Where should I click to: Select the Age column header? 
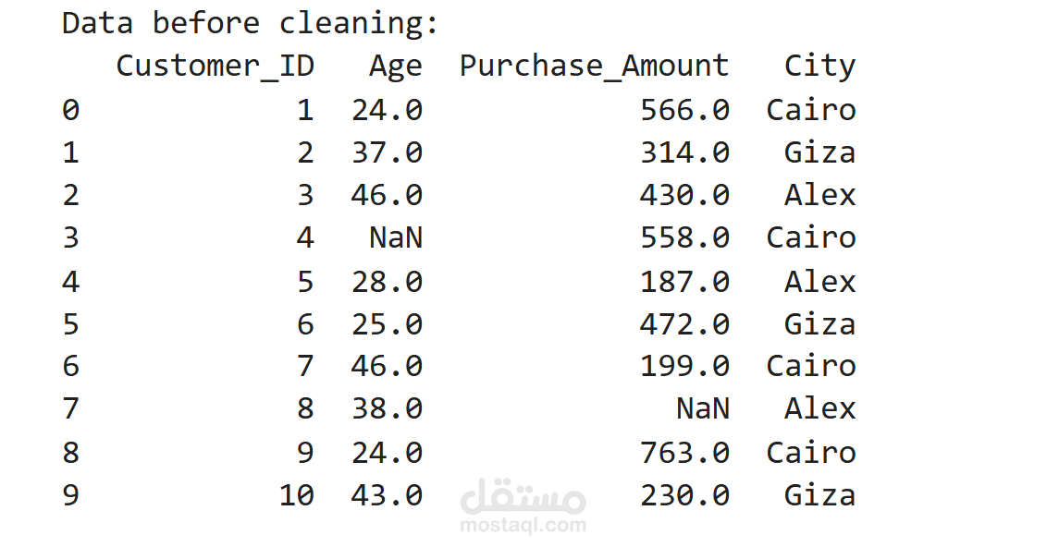395,66
